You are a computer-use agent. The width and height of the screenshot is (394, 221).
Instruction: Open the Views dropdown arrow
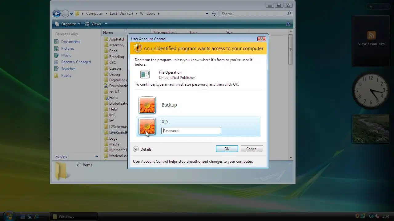pos(106,24)
